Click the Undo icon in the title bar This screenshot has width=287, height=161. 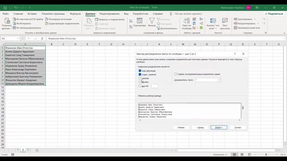point(16,8)
